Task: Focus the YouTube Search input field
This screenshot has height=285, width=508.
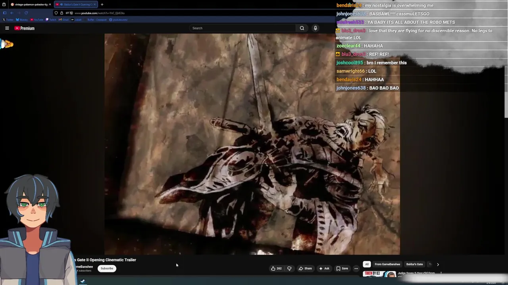Action: tap(243, 28)
